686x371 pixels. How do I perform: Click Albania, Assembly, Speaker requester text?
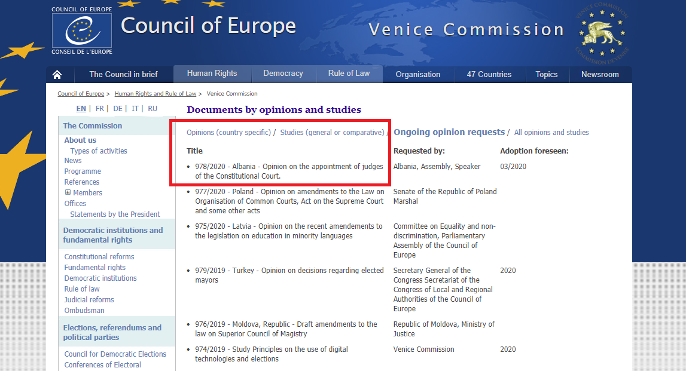coord(437,167)
